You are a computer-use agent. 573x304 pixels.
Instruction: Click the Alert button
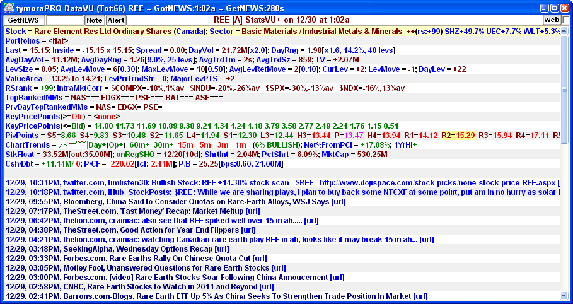coord(116,20)
